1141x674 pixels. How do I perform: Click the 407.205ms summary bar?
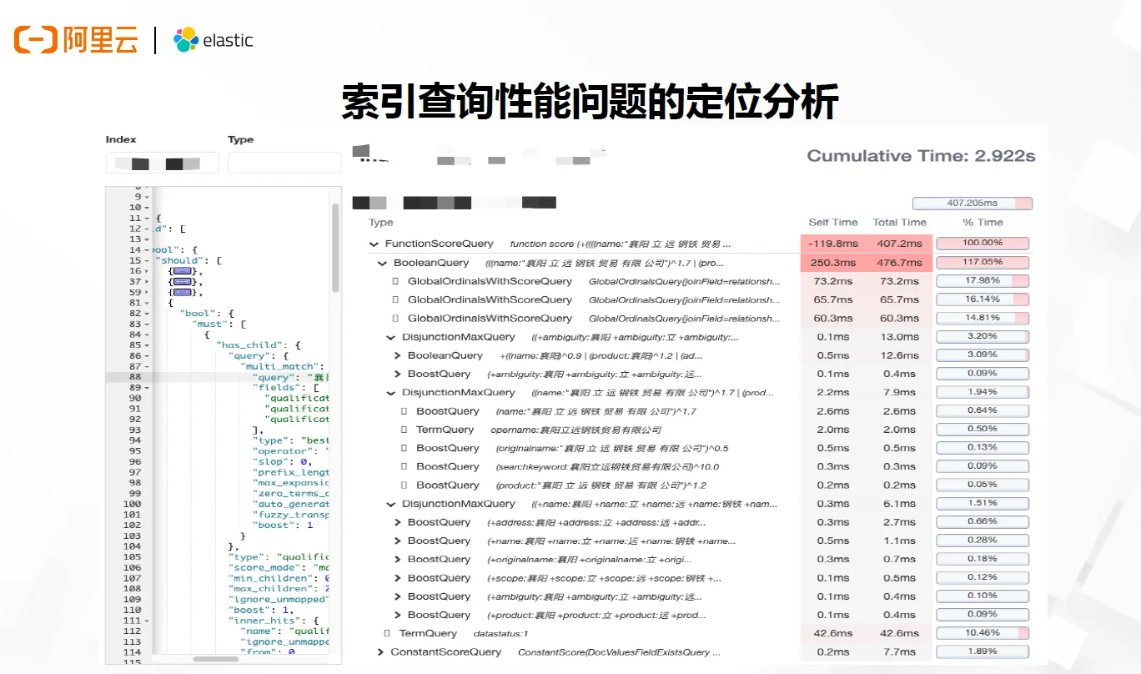(x=973, y=203)
